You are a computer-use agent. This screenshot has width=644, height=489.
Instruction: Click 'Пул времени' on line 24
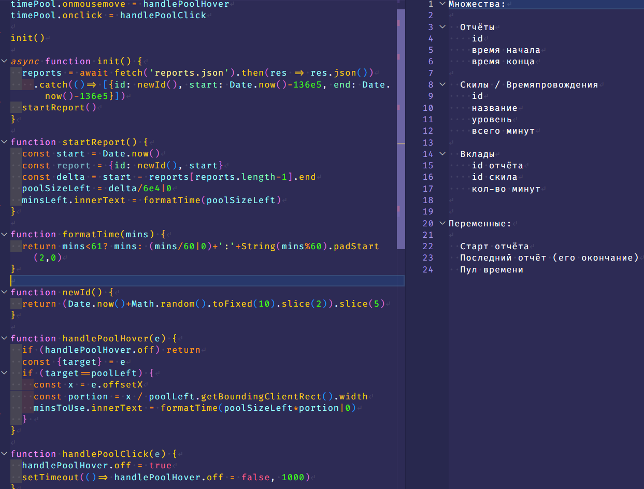[492, 269]
